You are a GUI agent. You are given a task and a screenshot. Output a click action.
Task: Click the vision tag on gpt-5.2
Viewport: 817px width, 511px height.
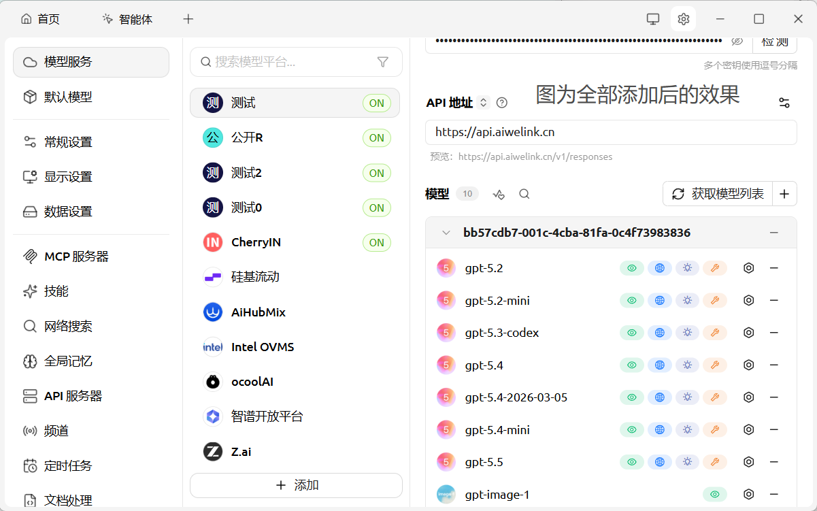632,268
